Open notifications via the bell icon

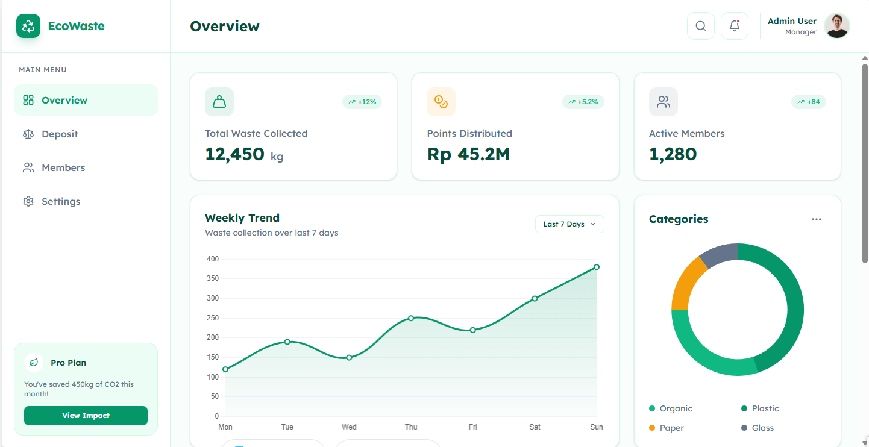tap(734, 26)
